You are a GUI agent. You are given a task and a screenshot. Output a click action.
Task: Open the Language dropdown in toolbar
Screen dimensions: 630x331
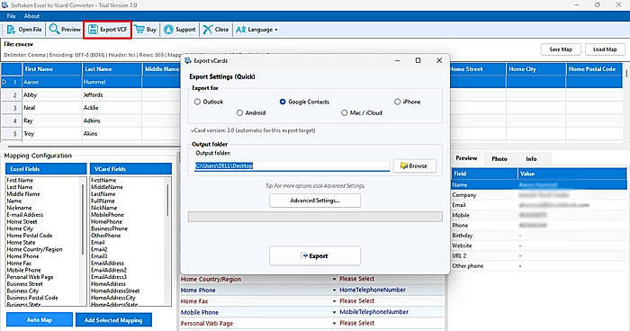point(256,30)
